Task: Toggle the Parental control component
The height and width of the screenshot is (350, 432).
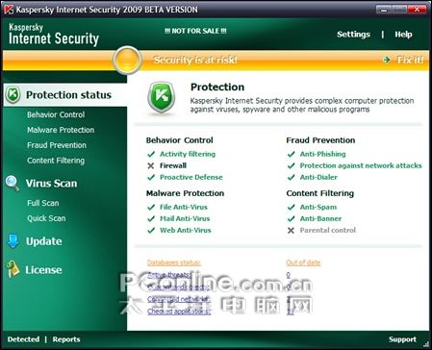Action: (328, 230)
